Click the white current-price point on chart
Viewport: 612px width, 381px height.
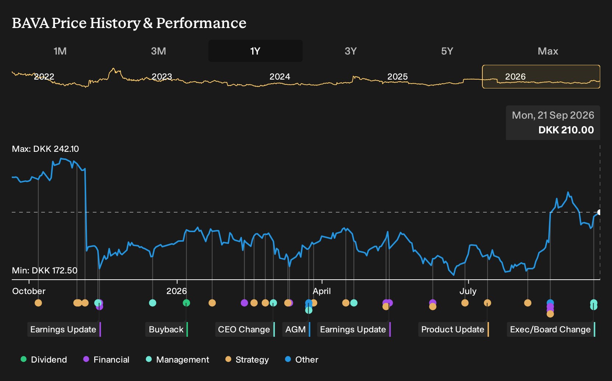point(599,212)
